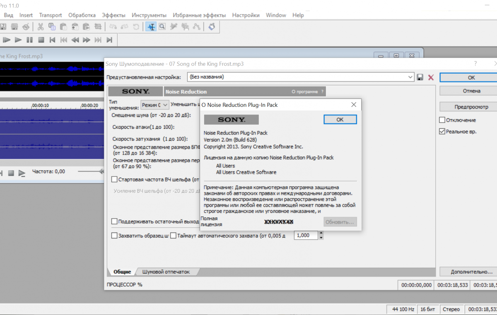497x315 pixels.
Task: Open the Обработка menu
Action: [82, 15]
